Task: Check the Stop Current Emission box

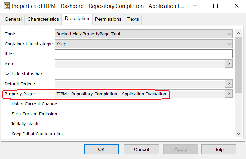Action: [8, 114]
